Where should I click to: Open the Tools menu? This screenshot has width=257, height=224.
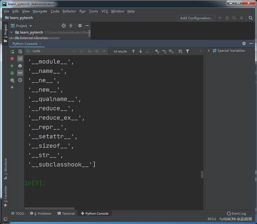[x=93, y=11]
